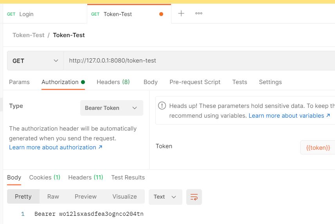Click the bold Token-Test request name
335x224 pixels.
pyautogui.click(x=69, y=35)
